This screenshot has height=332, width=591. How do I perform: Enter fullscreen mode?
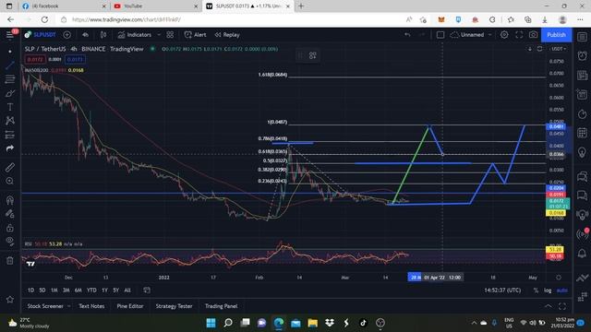click(519, 35)
